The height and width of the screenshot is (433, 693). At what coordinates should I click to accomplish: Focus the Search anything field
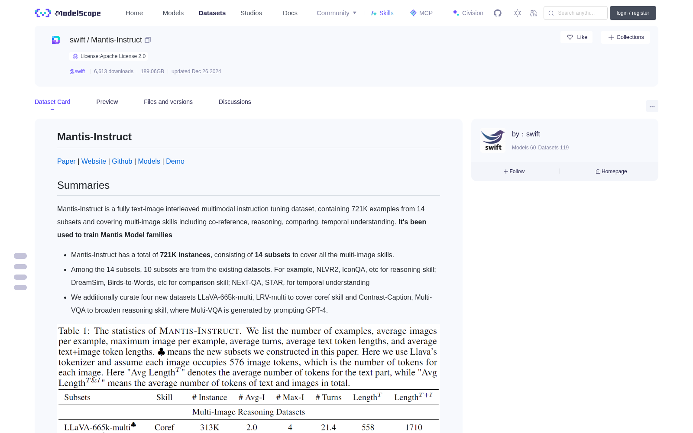576,13
